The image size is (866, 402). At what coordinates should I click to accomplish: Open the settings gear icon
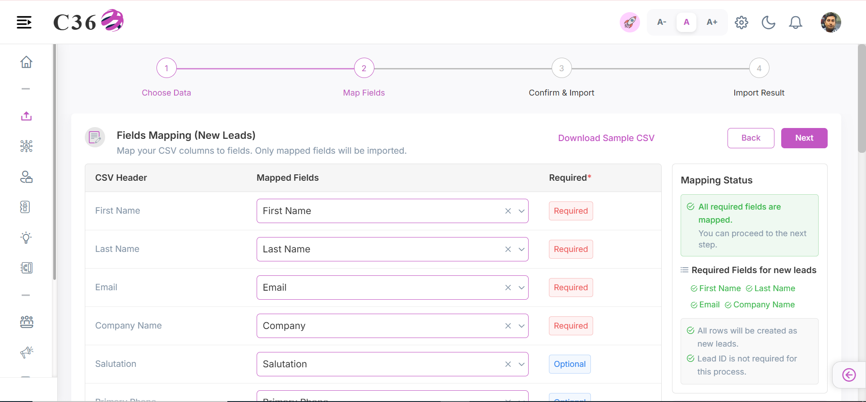(741, 22)
